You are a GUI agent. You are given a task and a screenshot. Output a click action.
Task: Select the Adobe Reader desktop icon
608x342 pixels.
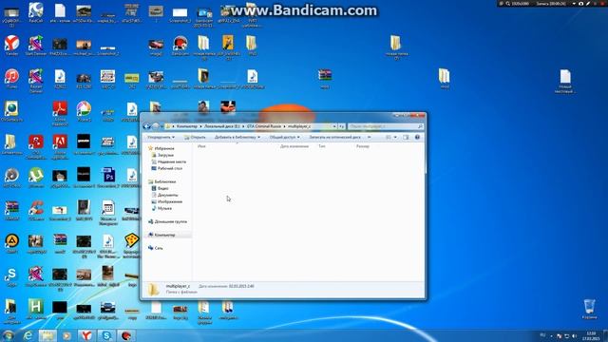pyautogui.click(x=60, y=114)
